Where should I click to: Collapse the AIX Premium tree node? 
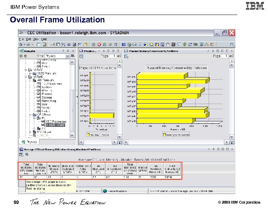pos(30,80)
